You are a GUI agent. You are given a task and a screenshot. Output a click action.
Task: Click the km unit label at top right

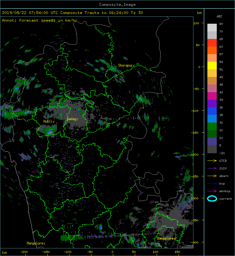(x=199, y=13)
